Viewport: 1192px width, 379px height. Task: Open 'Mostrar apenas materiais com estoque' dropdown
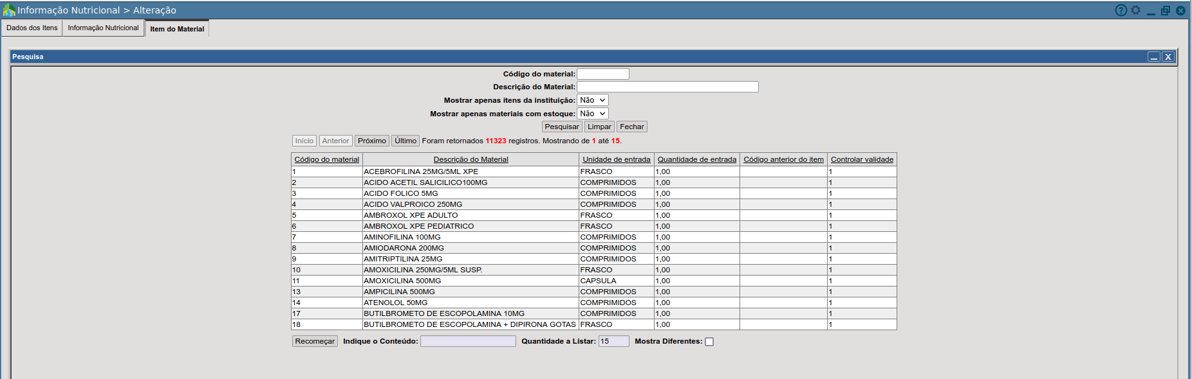[592, 114]
